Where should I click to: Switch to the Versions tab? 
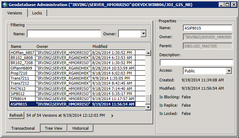tap(14, 13)
